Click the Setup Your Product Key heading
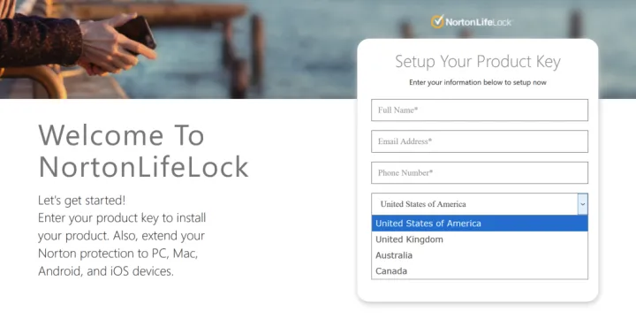636x319 pixels. (x=478, y=62)
